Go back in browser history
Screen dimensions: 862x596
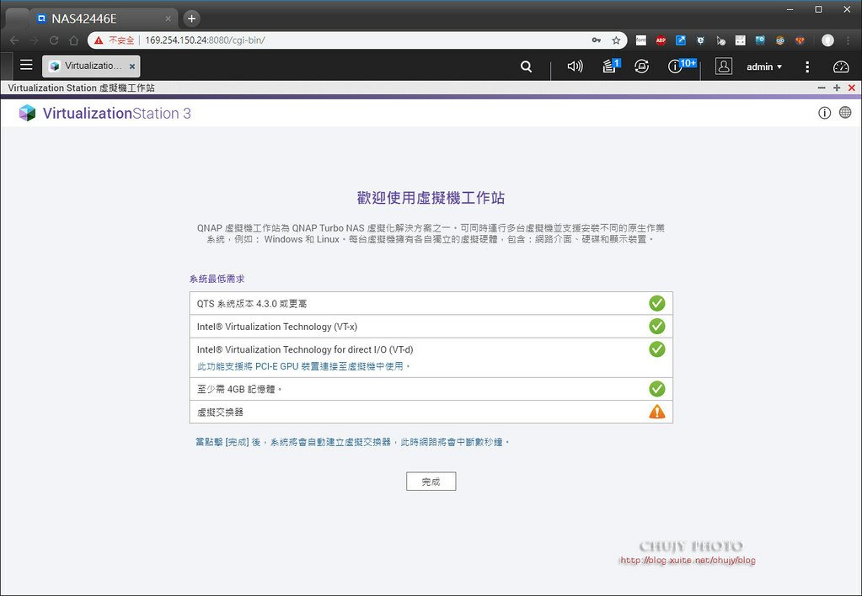pos(14,40)
